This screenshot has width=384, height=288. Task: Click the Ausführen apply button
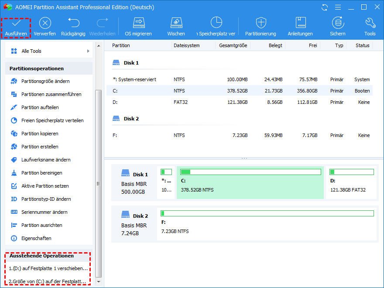[x=16, y=27]
